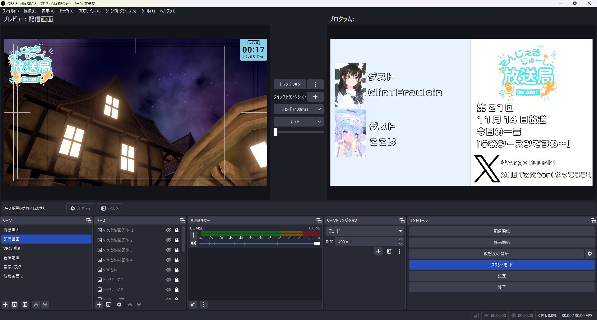The width and height of the screenshot is (597, 320).
Task: Open virtual camera settings gear
Action: pos(590,254)
